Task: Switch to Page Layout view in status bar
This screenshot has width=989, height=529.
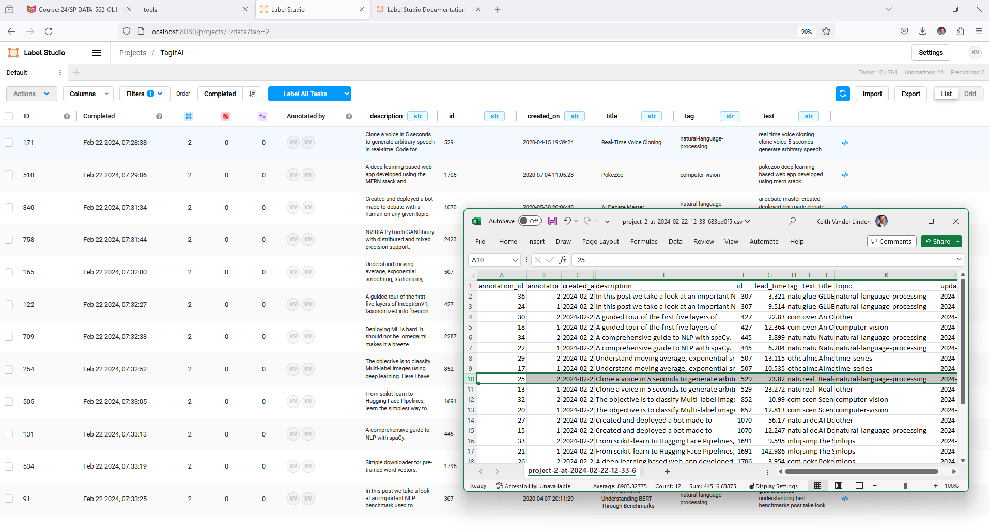Action: (x=838, y=486)
